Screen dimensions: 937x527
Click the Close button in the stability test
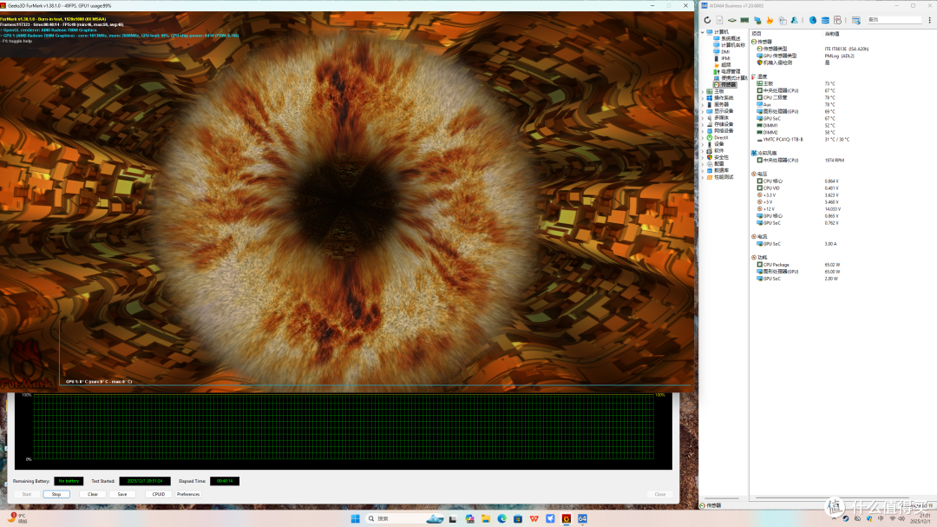659,494
